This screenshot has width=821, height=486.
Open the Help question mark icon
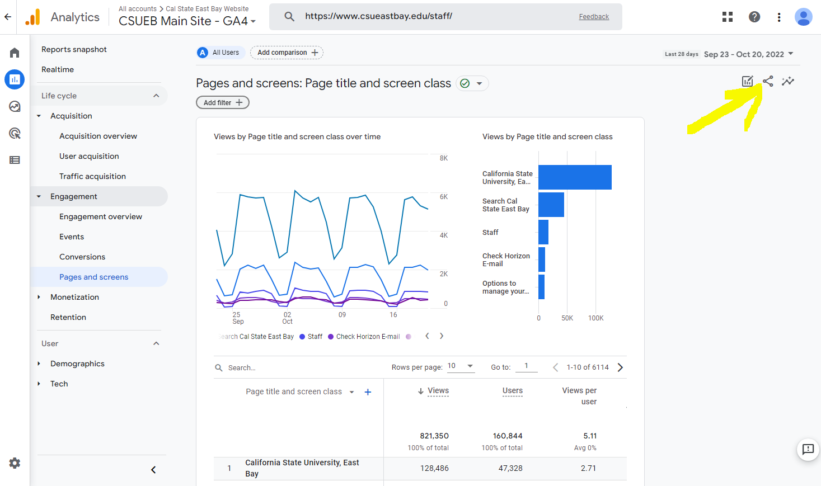coord(754,17)
